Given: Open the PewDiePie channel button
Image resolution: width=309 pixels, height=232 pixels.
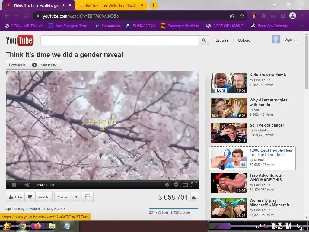Looking at the screenshot, I should (17, 65).
